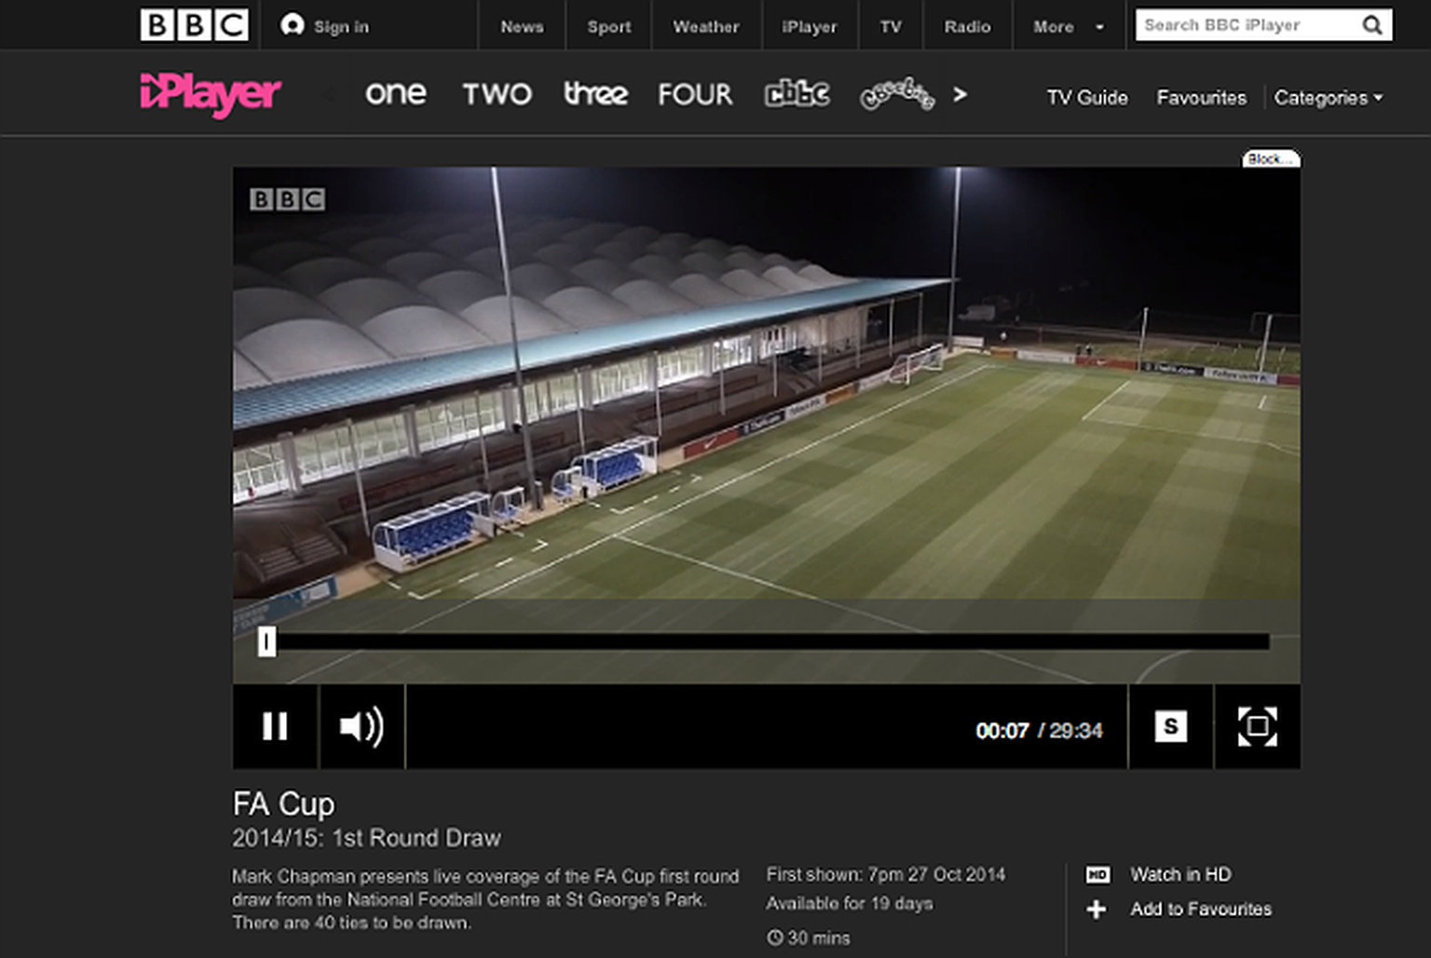Click the Watch in HD link

pyautogui.click(x=1180, y=874)
